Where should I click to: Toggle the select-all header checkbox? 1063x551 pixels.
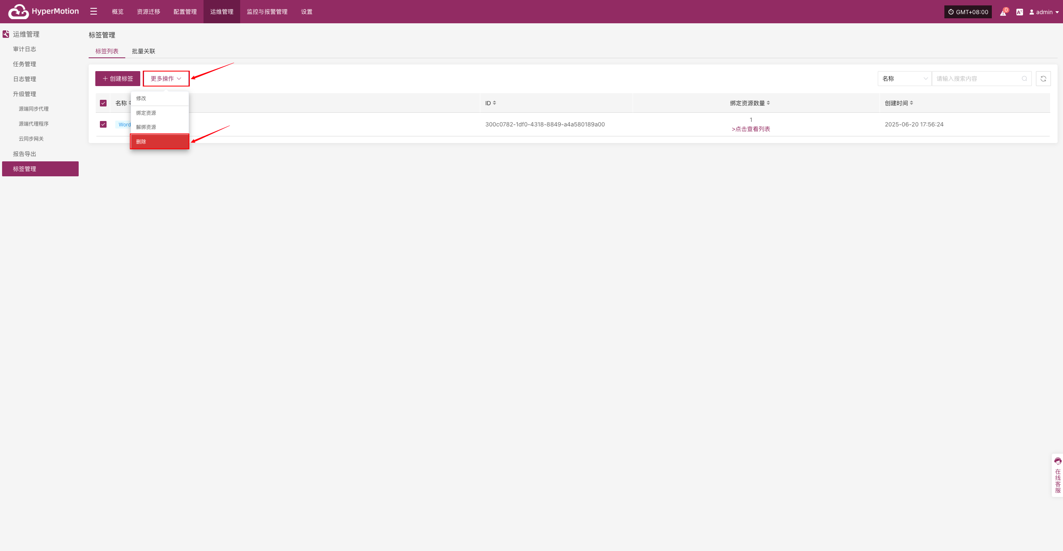[x=103, y=103]
